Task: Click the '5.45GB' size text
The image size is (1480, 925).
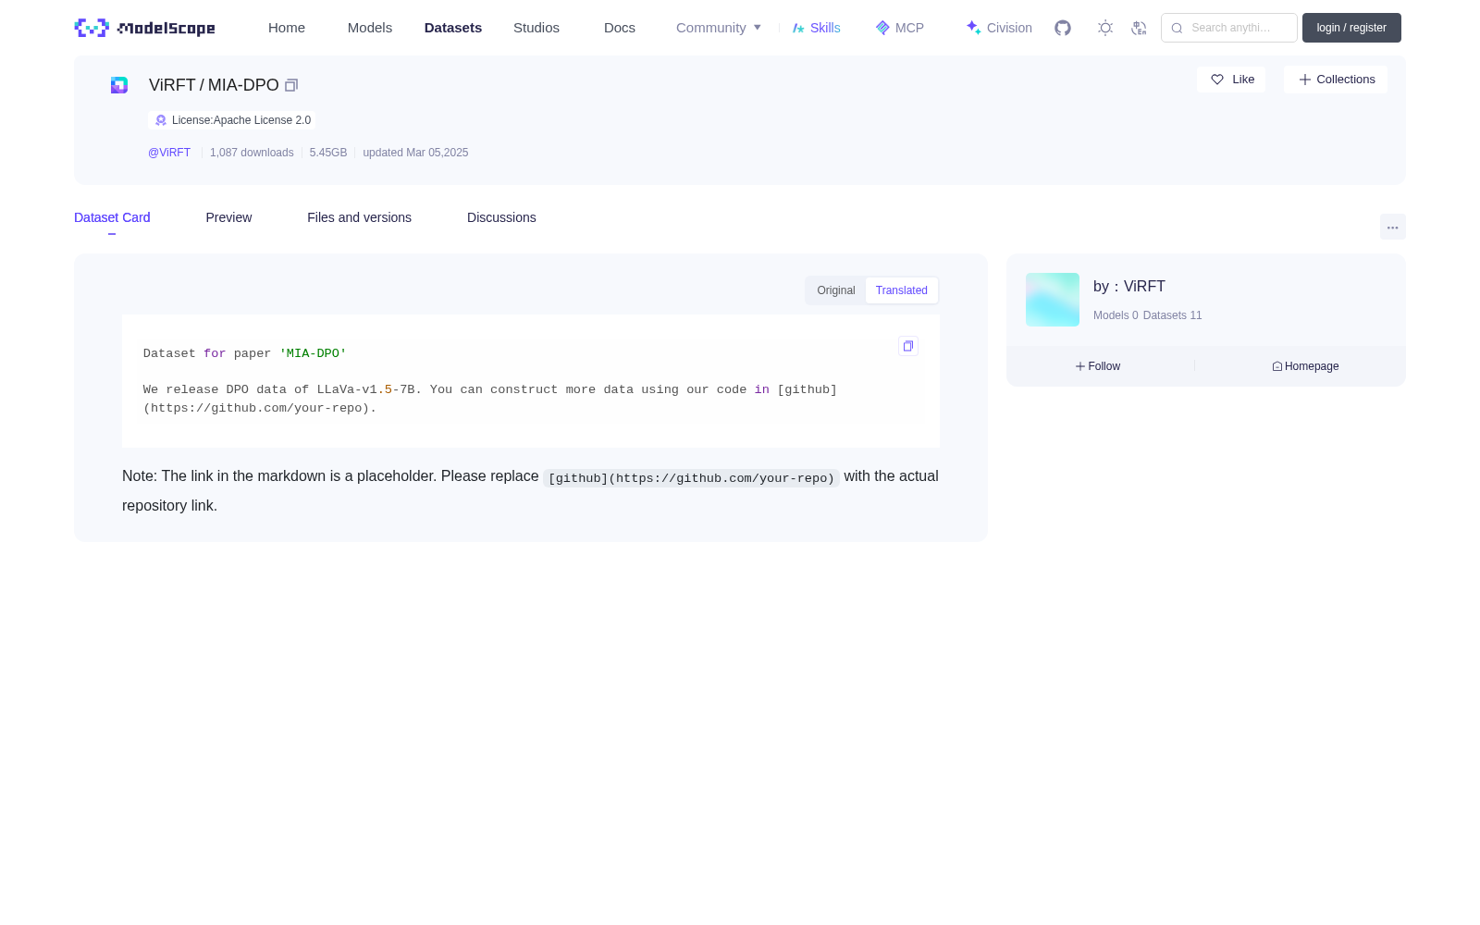Action: click(328, 153)
